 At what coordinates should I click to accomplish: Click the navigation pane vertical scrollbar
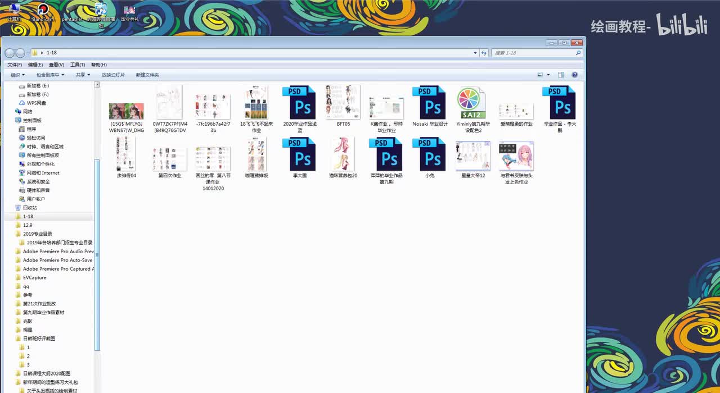pos(97,255)
